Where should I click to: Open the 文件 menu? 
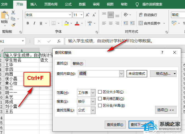pos(4,4)
